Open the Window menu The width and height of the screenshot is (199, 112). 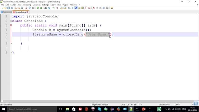[x=73, y=5]
